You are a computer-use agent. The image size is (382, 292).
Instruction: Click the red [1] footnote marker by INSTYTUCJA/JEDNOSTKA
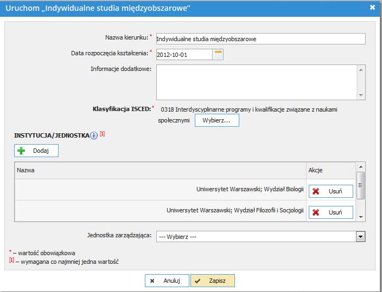click(103, 134)
